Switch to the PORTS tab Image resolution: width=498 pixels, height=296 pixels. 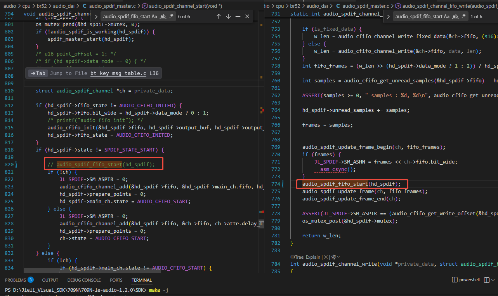pyautogui.click(x=116, y=280)
